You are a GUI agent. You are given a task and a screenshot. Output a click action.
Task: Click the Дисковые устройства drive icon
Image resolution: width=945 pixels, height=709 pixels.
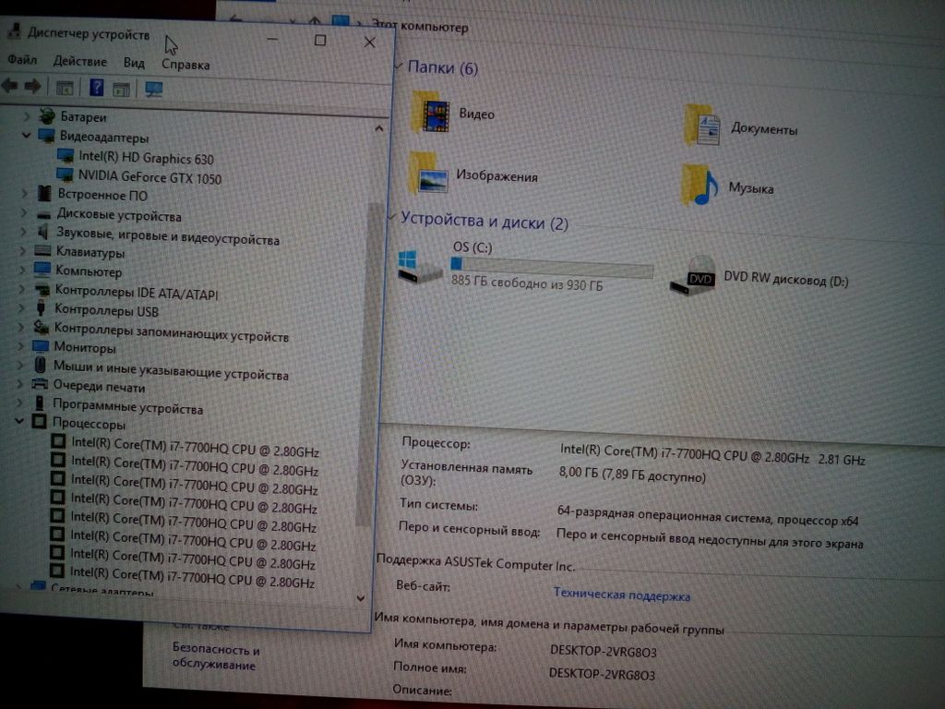(x=43, y=214)
